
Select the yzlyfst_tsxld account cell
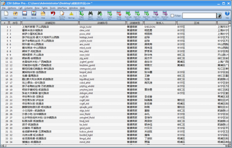tap(102, 41)
